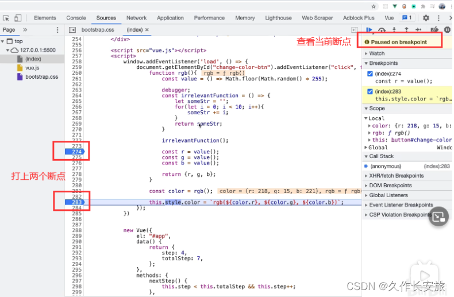Open the Adblock Plus tab
This screenshot has width=454, height=297.
pos(359,18)
